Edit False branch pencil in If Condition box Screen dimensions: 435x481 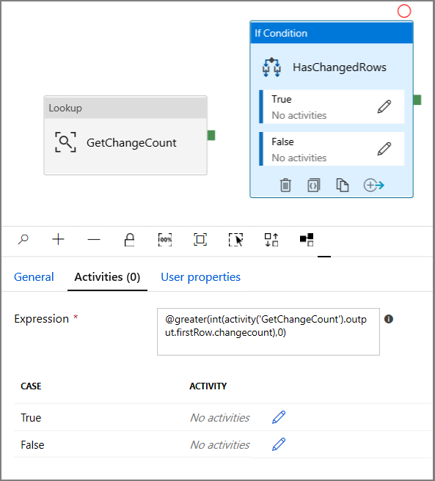click(x=384, y=149)
